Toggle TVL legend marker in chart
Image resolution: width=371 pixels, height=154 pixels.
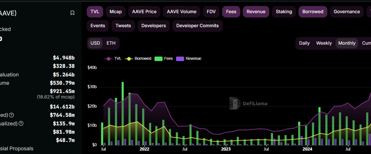(109, 59)
